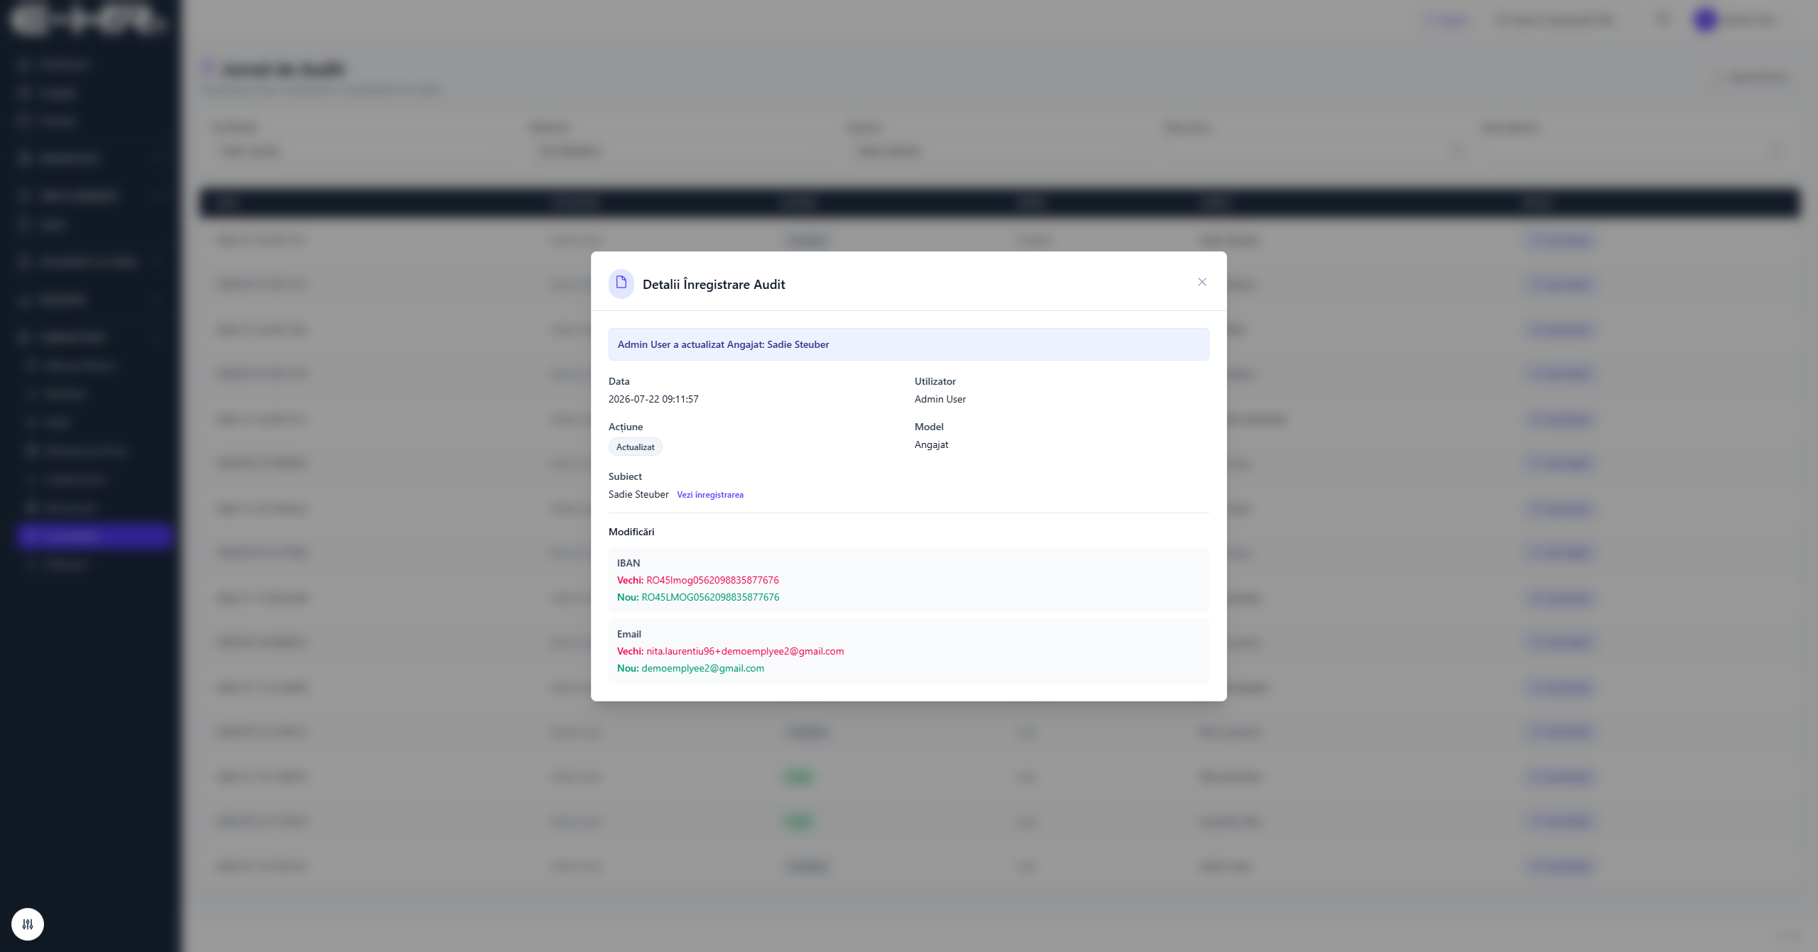The image size is (1818, 952).
Task: Open the purple user avatar in the header
Action: [1705, 20]
